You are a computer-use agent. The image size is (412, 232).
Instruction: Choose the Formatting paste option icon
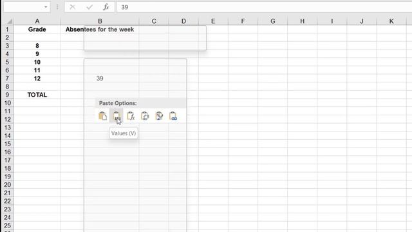pyautogui.click(x=159, y=116)
